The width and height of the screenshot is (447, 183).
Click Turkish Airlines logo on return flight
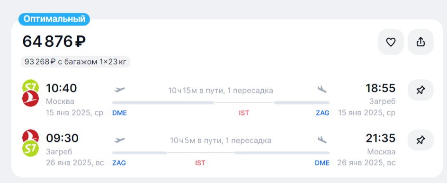30,136
